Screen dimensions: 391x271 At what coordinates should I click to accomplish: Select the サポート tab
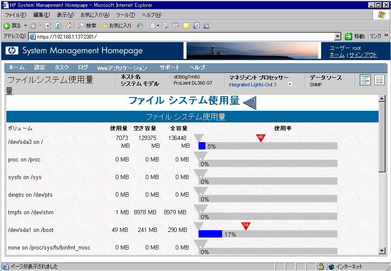coord(170,67)
